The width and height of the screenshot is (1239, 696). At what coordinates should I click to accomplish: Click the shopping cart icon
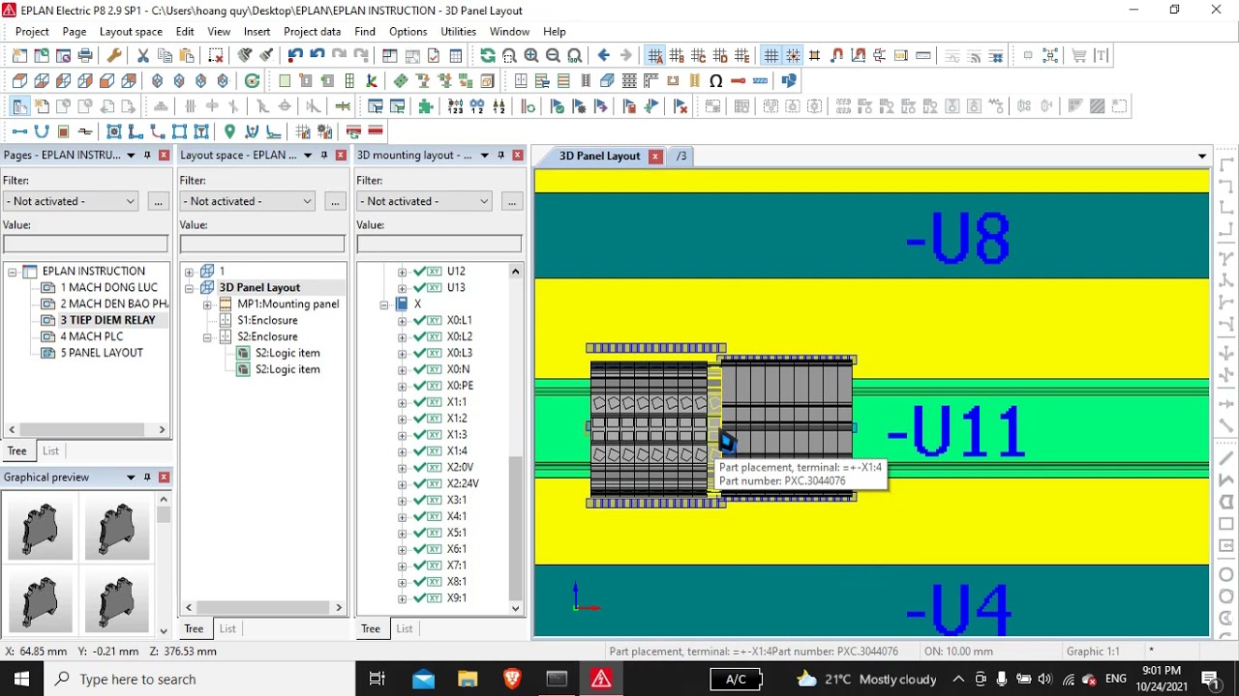1078,56
